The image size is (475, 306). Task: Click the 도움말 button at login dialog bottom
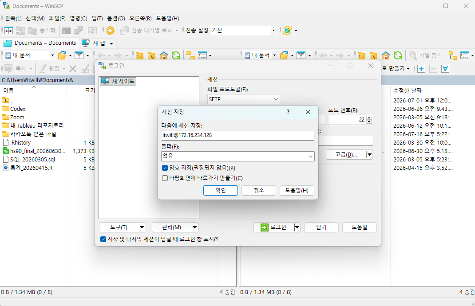coord(360,228)
